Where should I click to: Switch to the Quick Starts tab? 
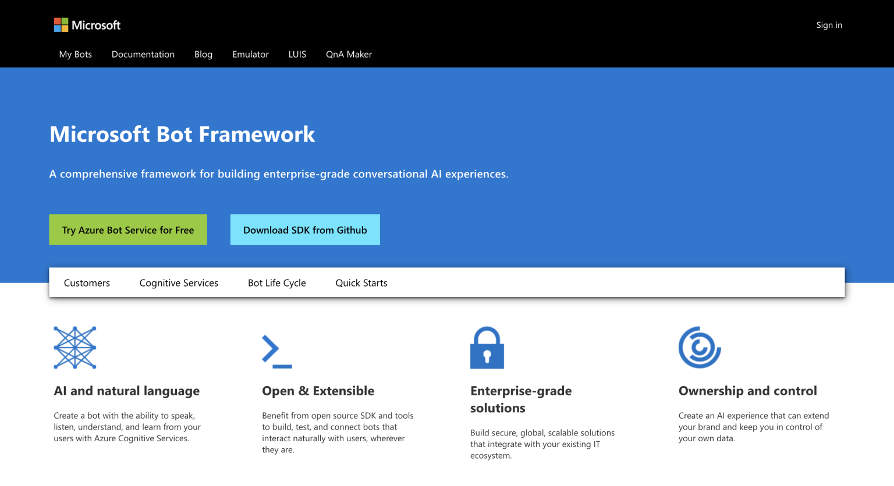pyautogui.click(x=361, y=283)
